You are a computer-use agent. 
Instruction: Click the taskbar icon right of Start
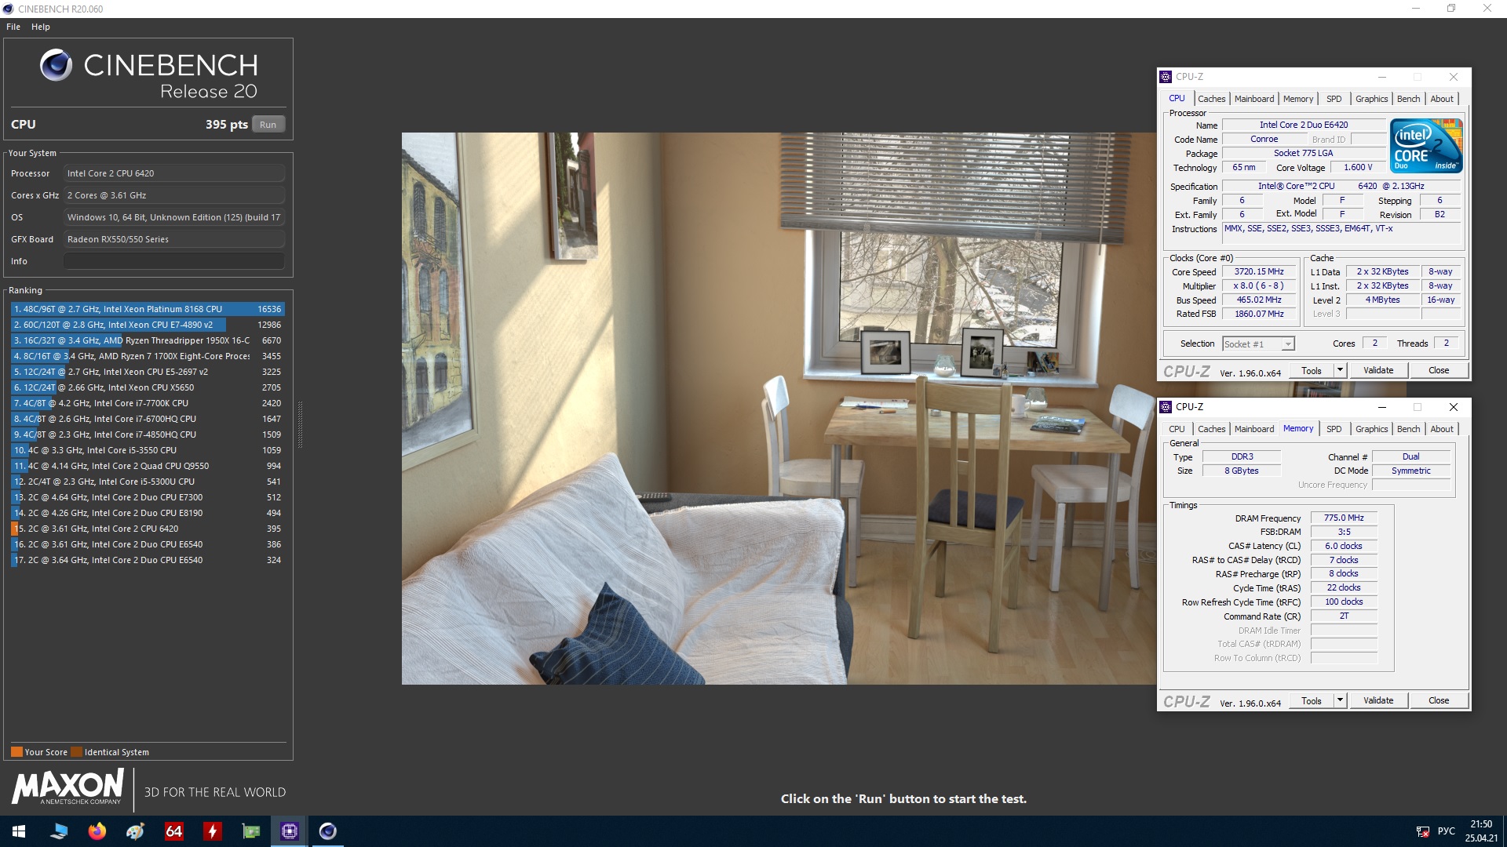tap(58, 831)
